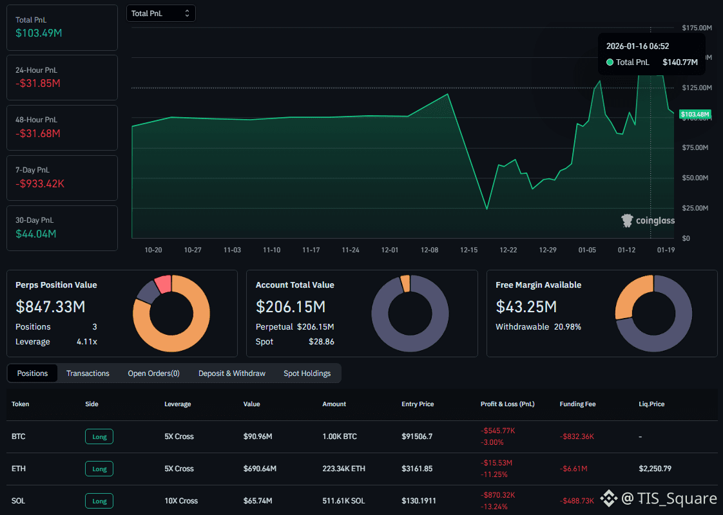Select the 24-Hour PnL card
The image size is (723, 515).
point(62,77)
